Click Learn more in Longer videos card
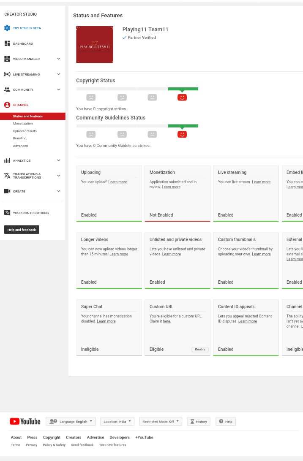This screenshot has height=461, width=303. (119, 254)
